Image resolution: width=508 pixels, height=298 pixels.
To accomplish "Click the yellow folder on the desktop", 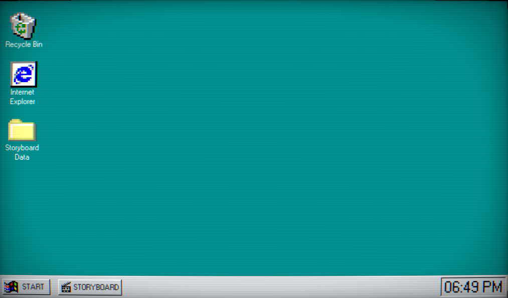I will coord(22,131).
